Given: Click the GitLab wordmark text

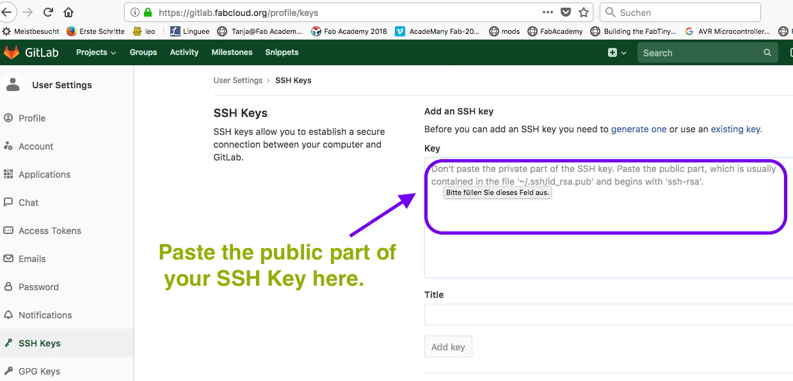Looking at the screenshot, I should [42, 52].
